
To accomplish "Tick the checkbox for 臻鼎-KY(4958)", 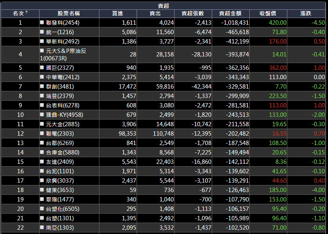I will (42, 114).
